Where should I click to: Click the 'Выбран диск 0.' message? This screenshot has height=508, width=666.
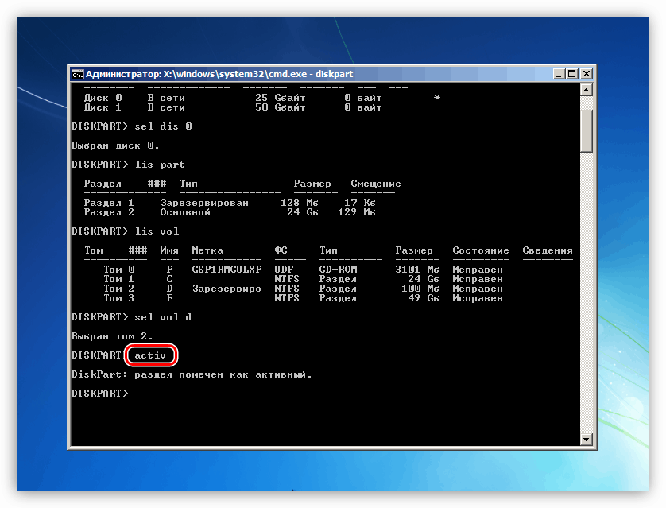coord(115,145)
